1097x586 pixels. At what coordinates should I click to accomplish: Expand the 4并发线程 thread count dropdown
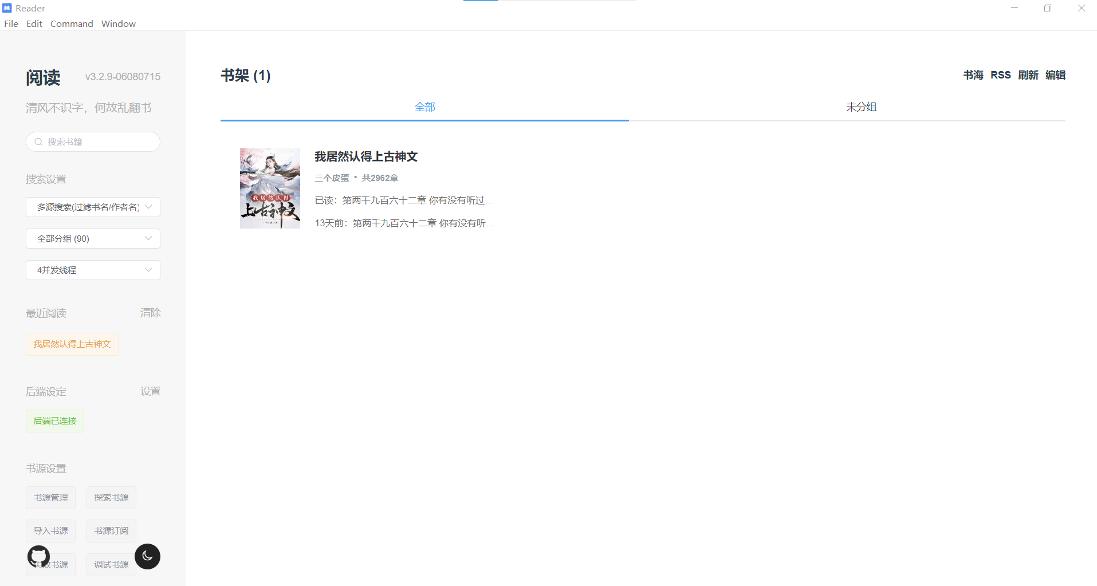click(x=92, y=270)
